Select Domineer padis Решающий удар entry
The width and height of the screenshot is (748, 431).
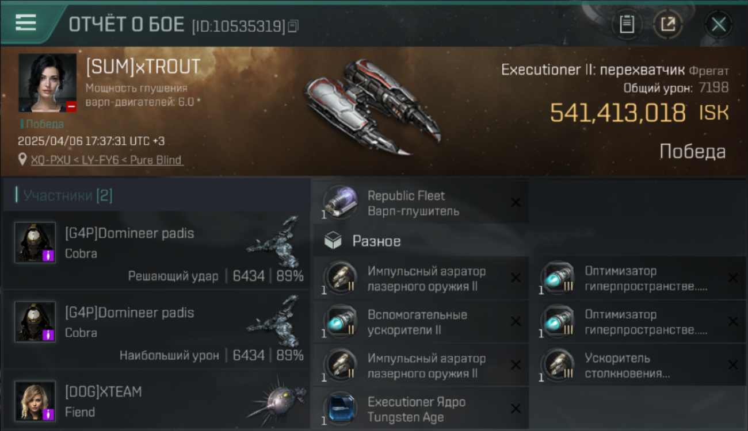[157, 251]
